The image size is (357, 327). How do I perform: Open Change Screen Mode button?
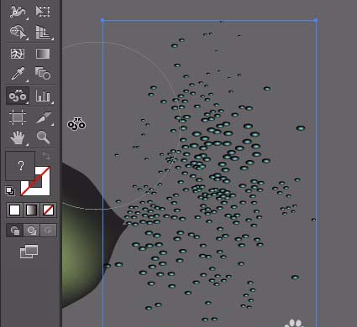pyautogui.click(x=29, y=252)
